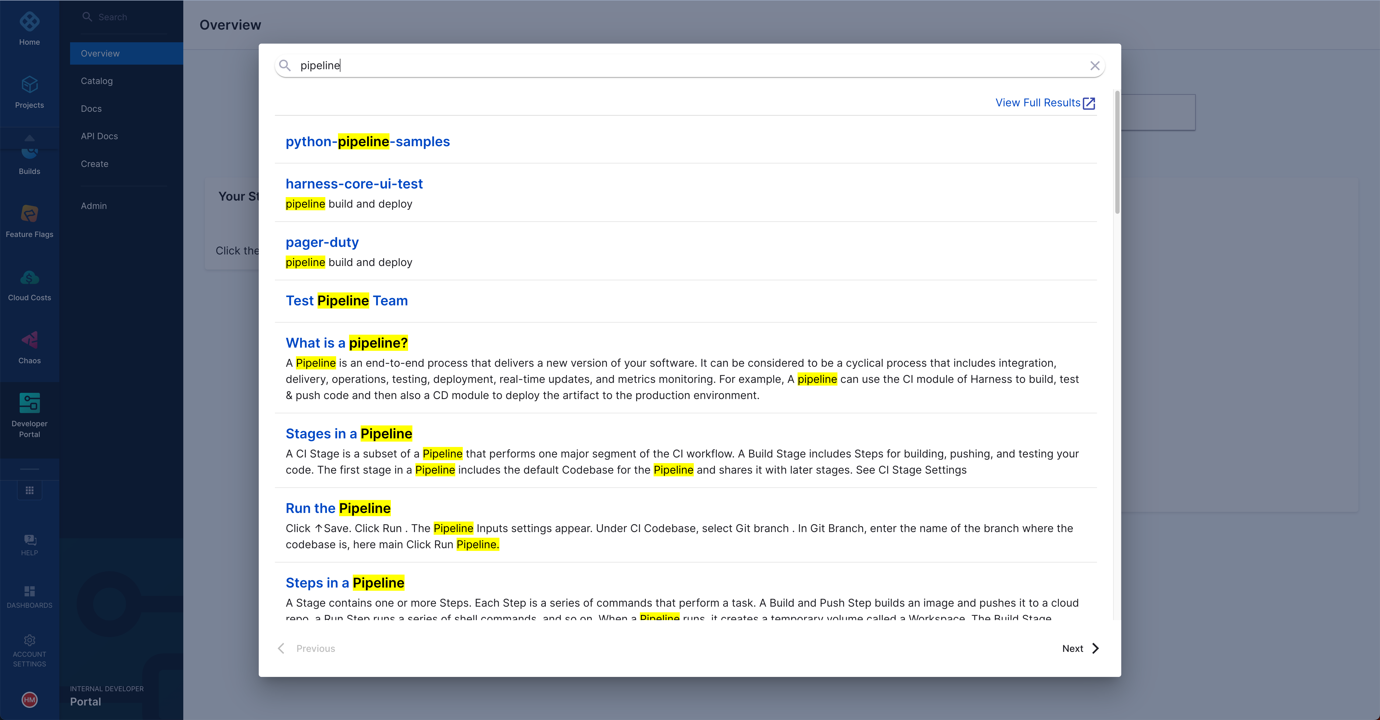
Task: Go to Next results page
Action: (x=1080, y=648)
